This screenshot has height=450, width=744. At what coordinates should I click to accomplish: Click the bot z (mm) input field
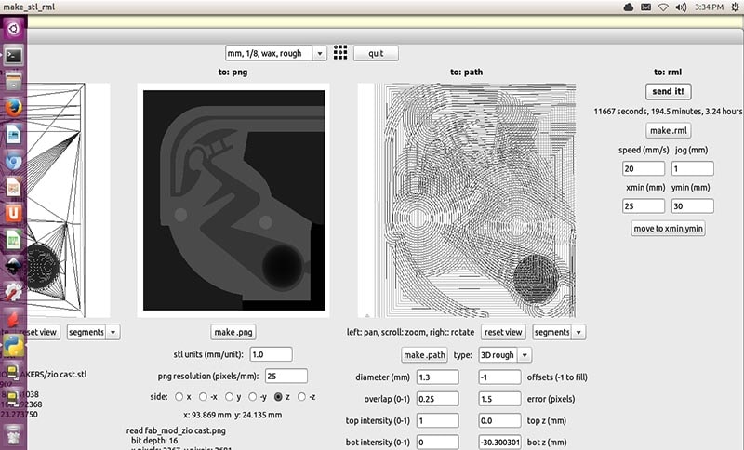[x=499, y=442]
